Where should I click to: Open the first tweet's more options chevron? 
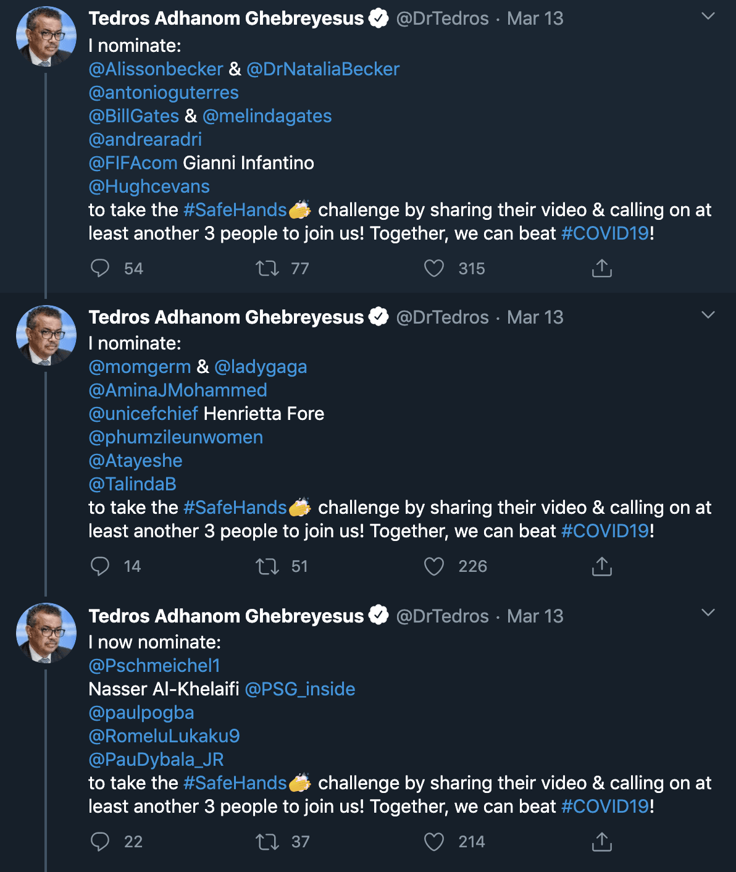tap(708, 17)
